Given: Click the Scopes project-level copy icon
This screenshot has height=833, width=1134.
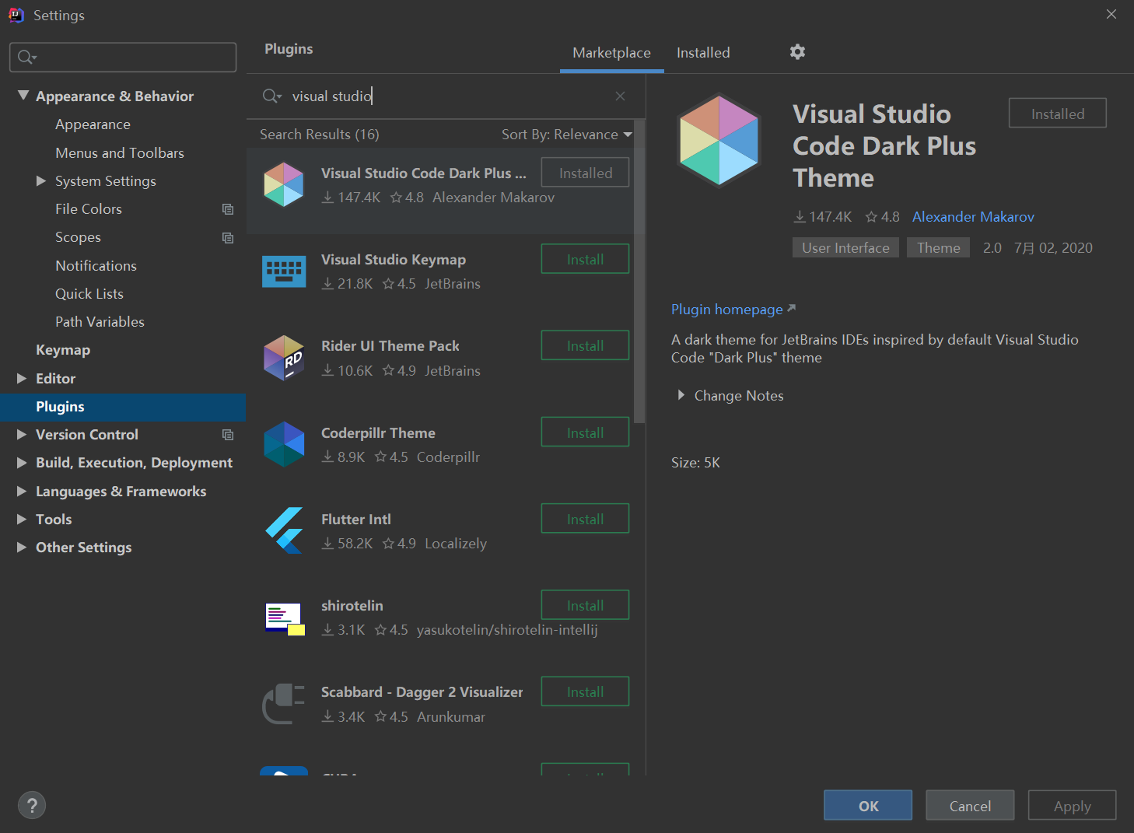Looking at the screenshot, I should point(228,237).
